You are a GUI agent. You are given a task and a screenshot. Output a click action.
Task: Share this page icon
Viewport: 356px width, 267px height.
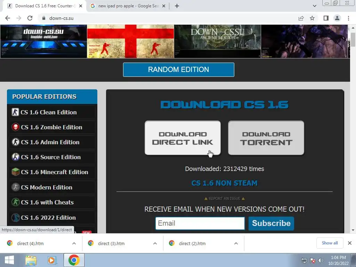[x=301, y=18]
